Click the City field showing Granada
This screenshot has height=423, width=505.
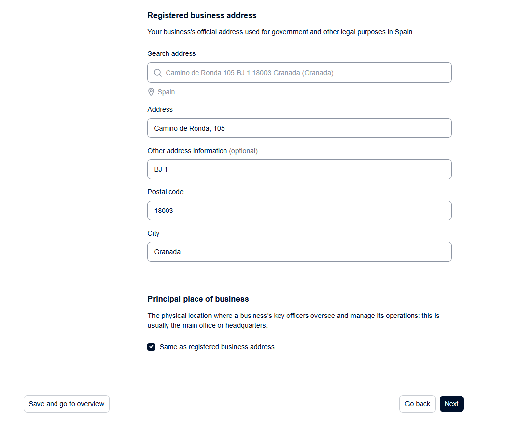click(x=300, y=252)
